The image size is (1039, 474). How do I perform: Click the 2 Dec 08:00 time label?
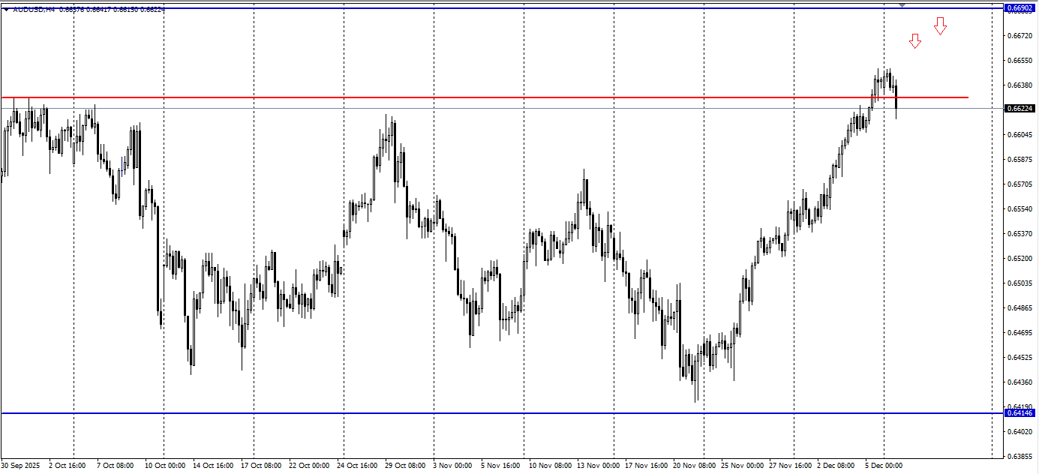pos(836,466)
